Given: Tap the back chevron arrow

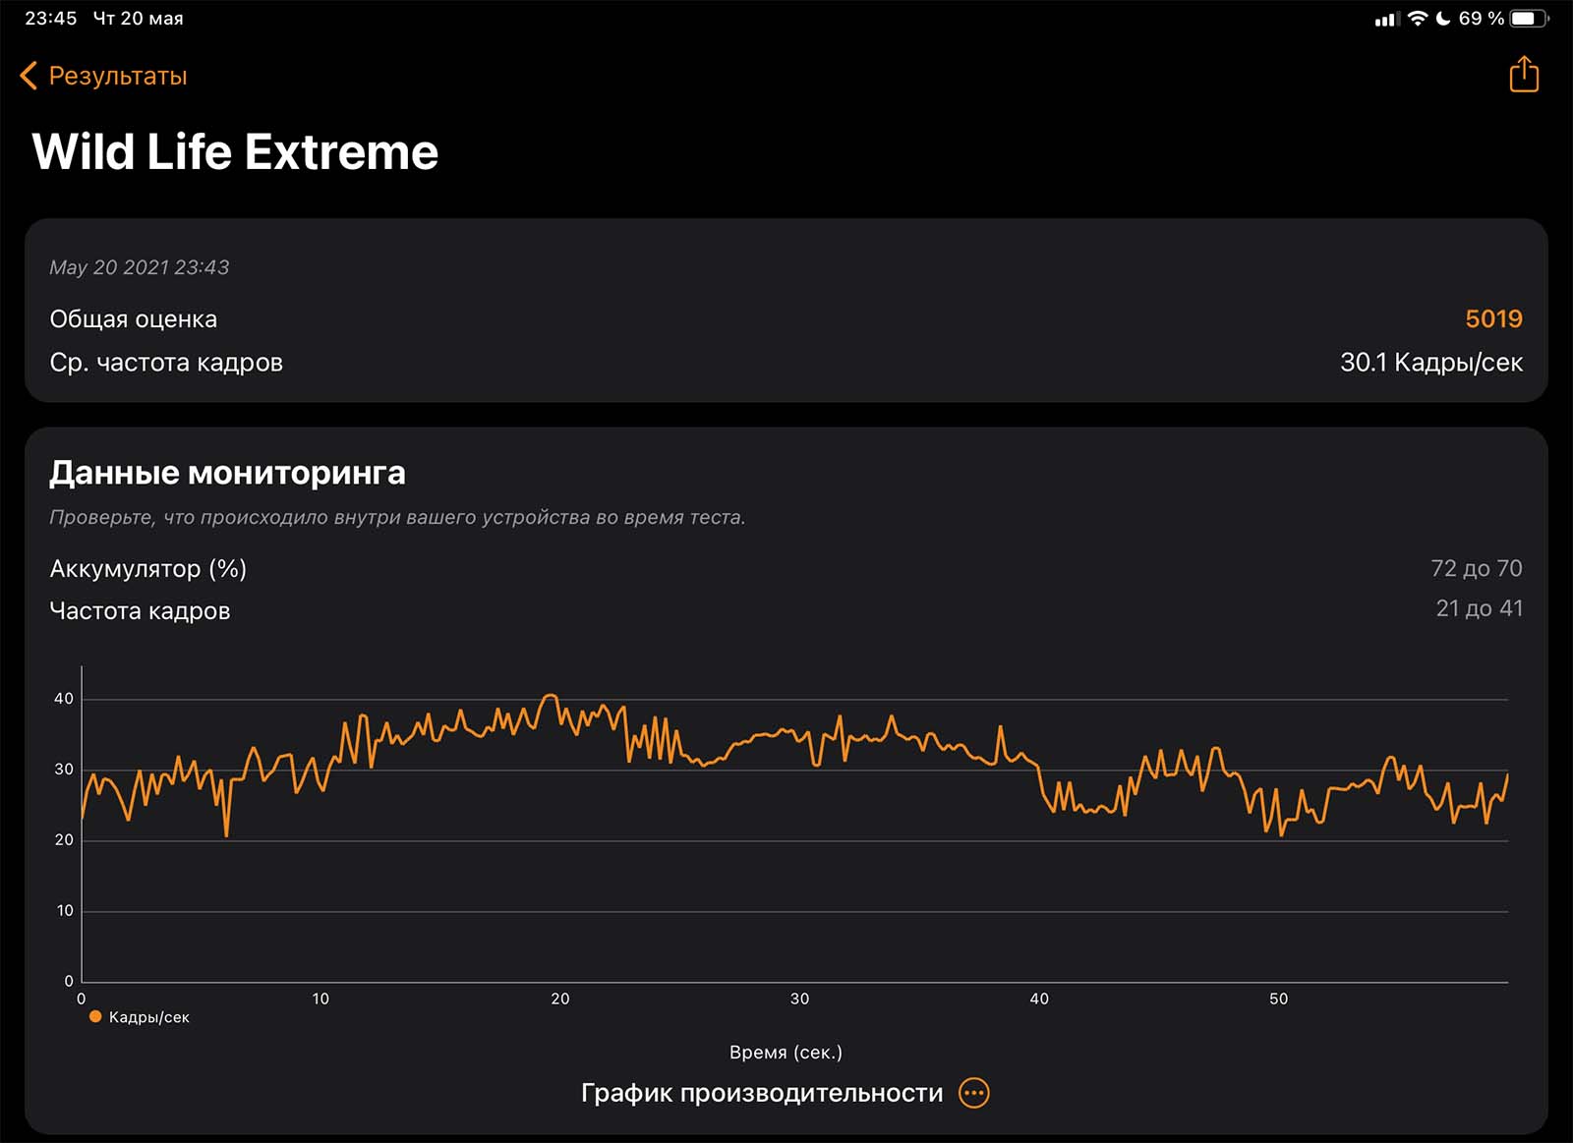Looking at the screenshot, I should [x=29, y=76].
